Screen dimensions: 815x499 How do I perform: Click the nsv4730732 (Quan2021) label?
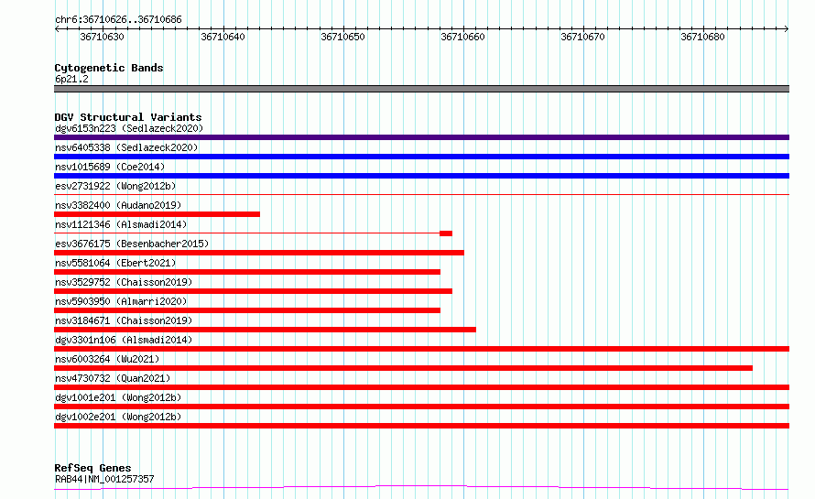113,378
